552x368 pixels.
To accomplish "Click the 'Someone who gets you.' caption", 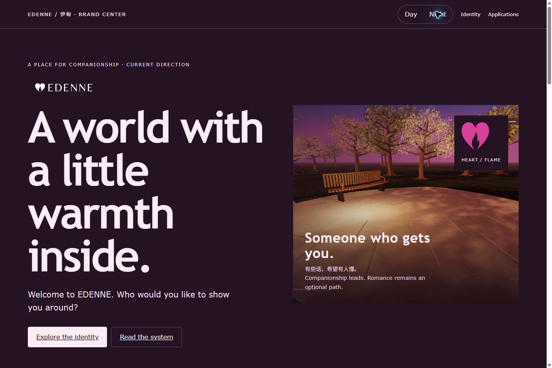I will pyautogui.click(x=367, y=245).
